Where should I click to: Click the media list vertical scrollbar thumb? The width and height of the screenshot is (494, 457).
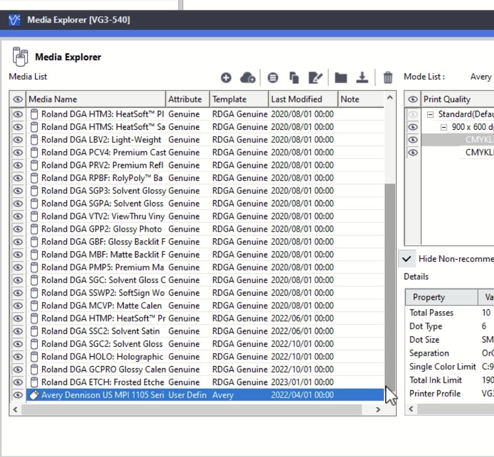[390, 288]
